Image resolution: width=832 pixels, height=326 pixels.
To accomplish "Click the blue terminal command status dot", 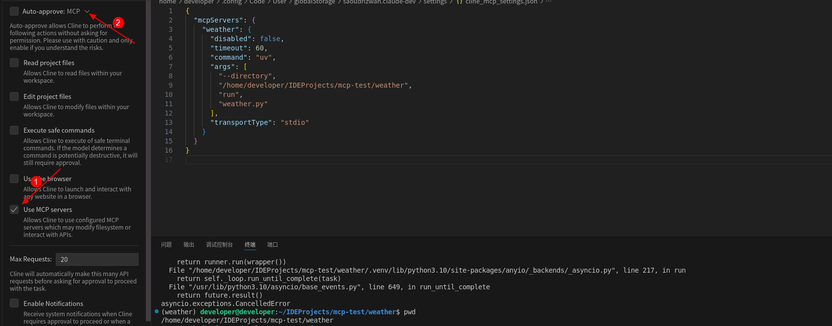I will [157, 311].
